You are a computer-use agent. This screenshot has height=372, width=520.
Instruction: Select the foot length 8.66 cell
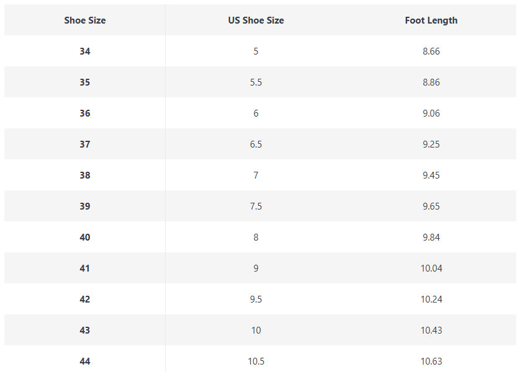[431, 51]
